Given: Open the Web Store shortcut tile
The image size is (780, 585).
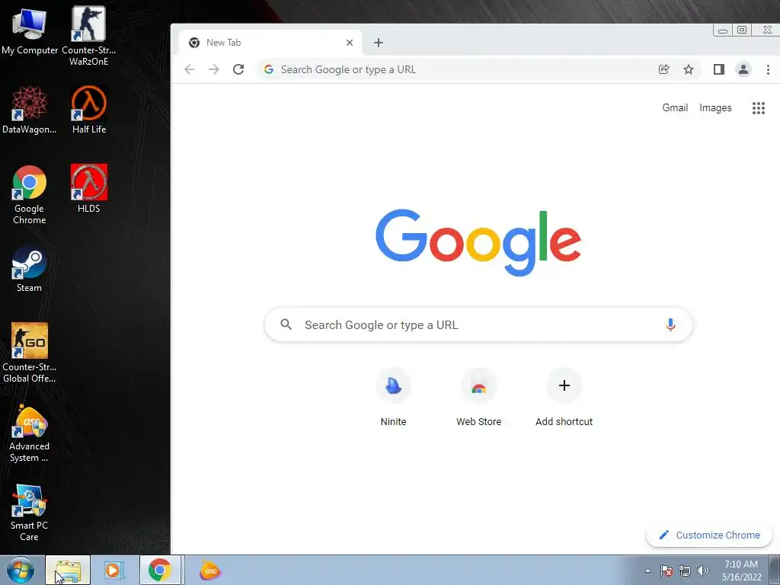Looking at the screenshot, I should (478, 398).
